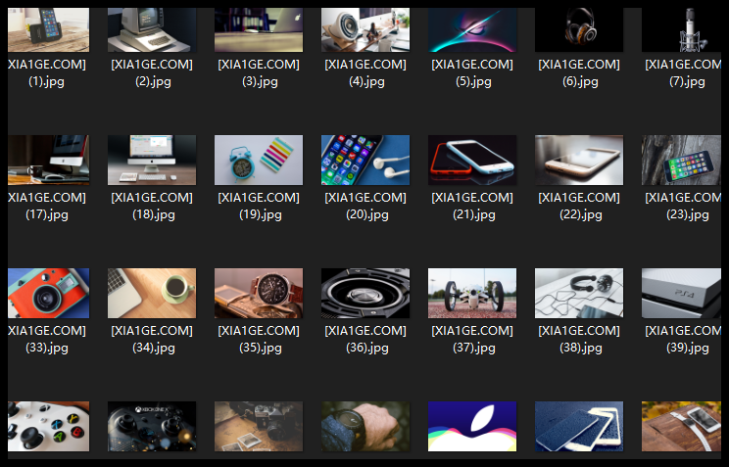Screen dimensions: 729x467
Task: Open the wristwatch image (35).jpg
Action: (x=259, y=293)
